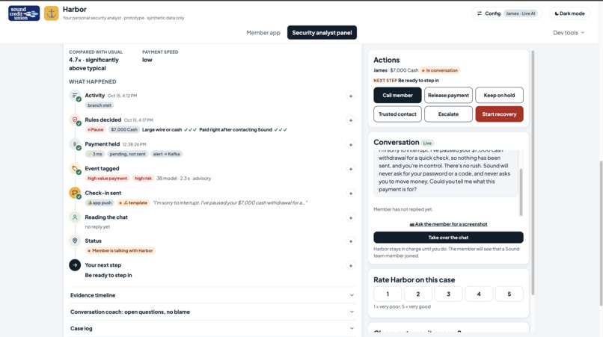The height and width of the screenshot is (337, 603).
Task: Click the Conversation message scrollbar
Action: point(521,192)
